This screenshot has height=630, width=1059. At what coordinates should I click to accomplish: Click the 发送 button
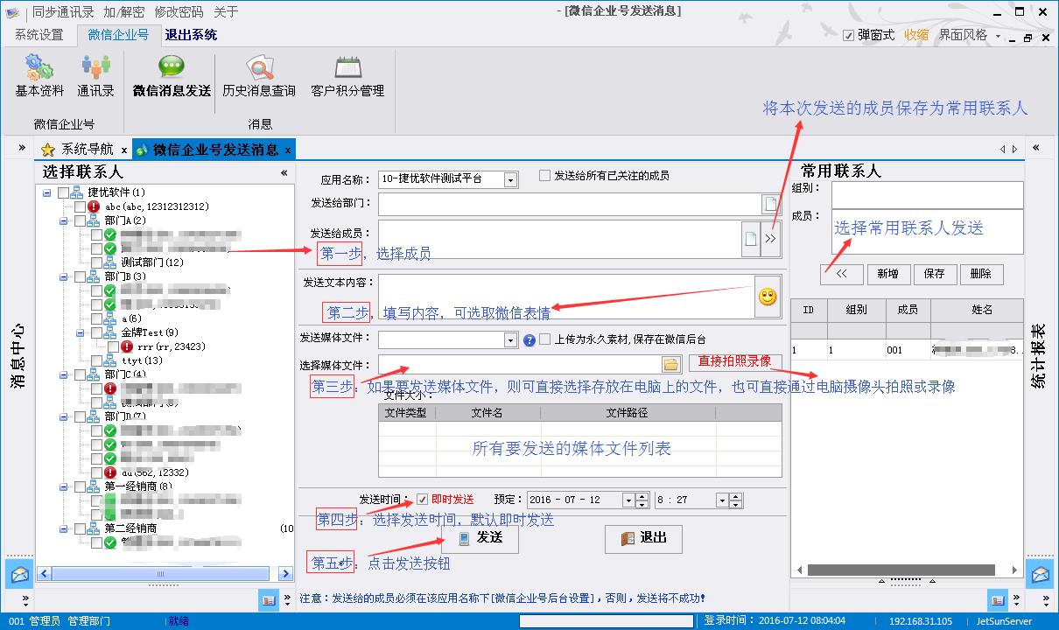tap(480, 538)
